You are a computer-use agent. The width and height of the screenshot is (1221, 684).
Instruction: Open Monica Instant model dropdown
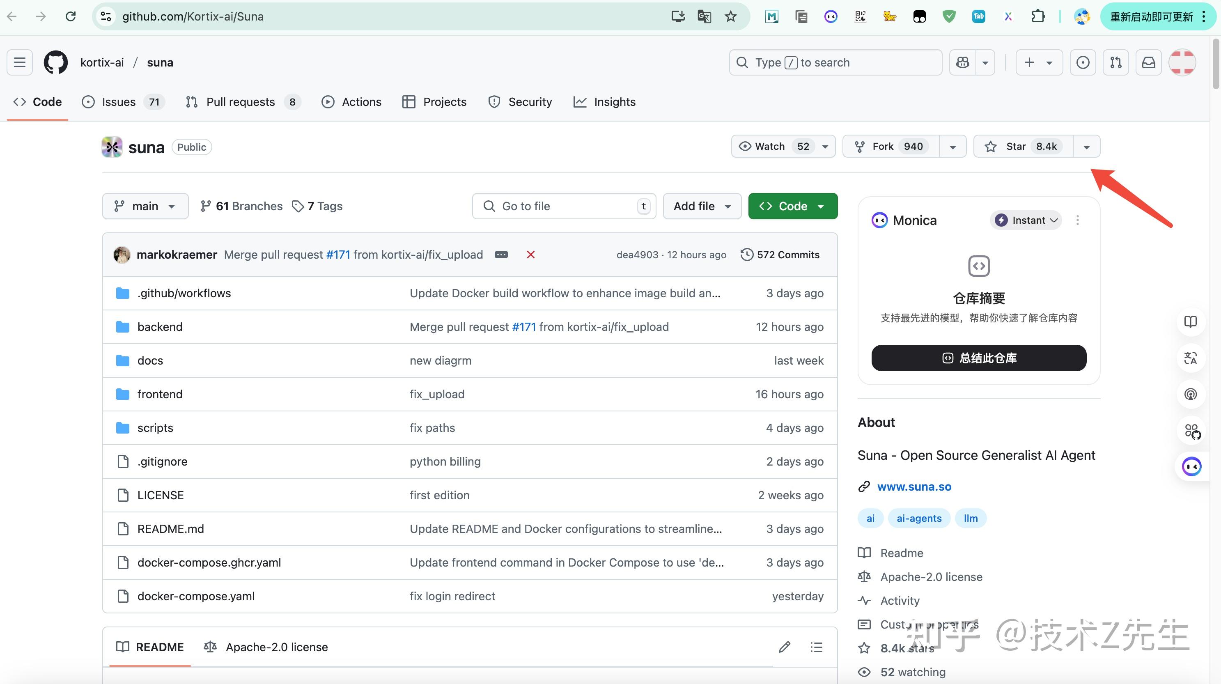click(1026, 220)
